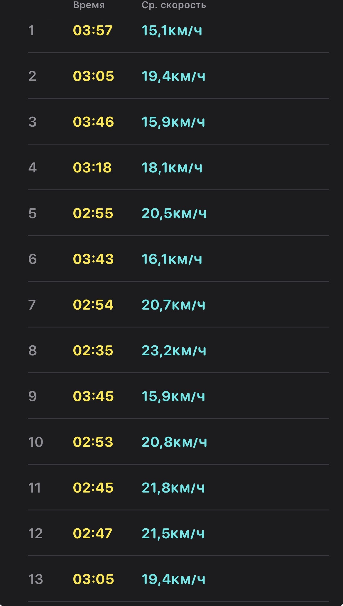Select split 9 time 03:45
This screenshot has width=343, height=606.
tap(93, 396)
